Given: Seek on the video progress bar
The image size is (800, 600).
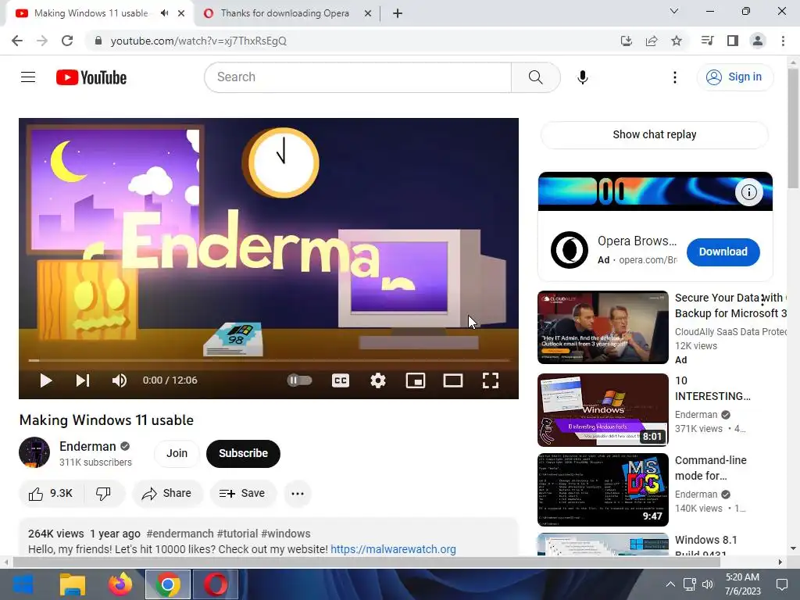Looking at the screenshot, I should 269,360.
